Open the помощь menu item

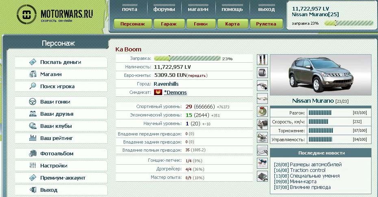pyautogui.click(x=232, y=9)
